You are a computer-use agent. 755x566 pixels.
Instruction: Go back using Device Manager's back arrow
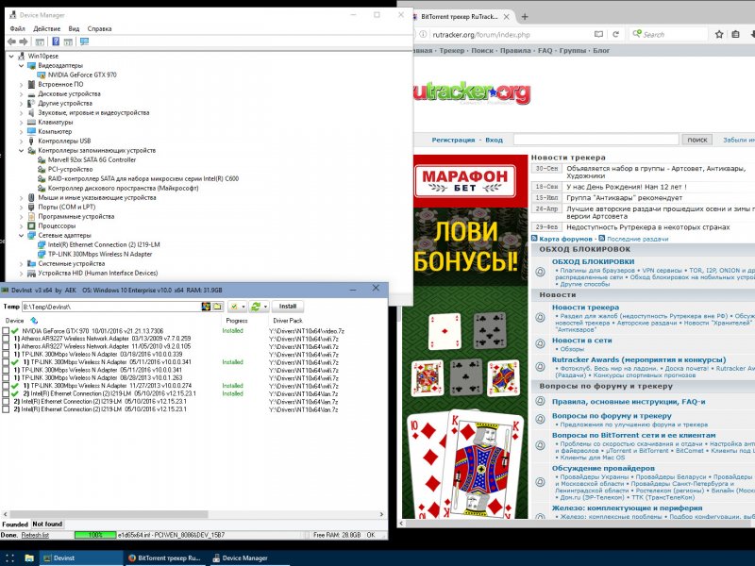(x=11, y=42)
